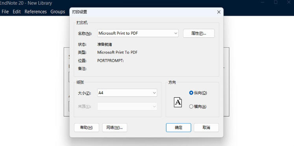Select portrait orientation 纵向(O)
294x146 pixels.
[x=198, y=93]
